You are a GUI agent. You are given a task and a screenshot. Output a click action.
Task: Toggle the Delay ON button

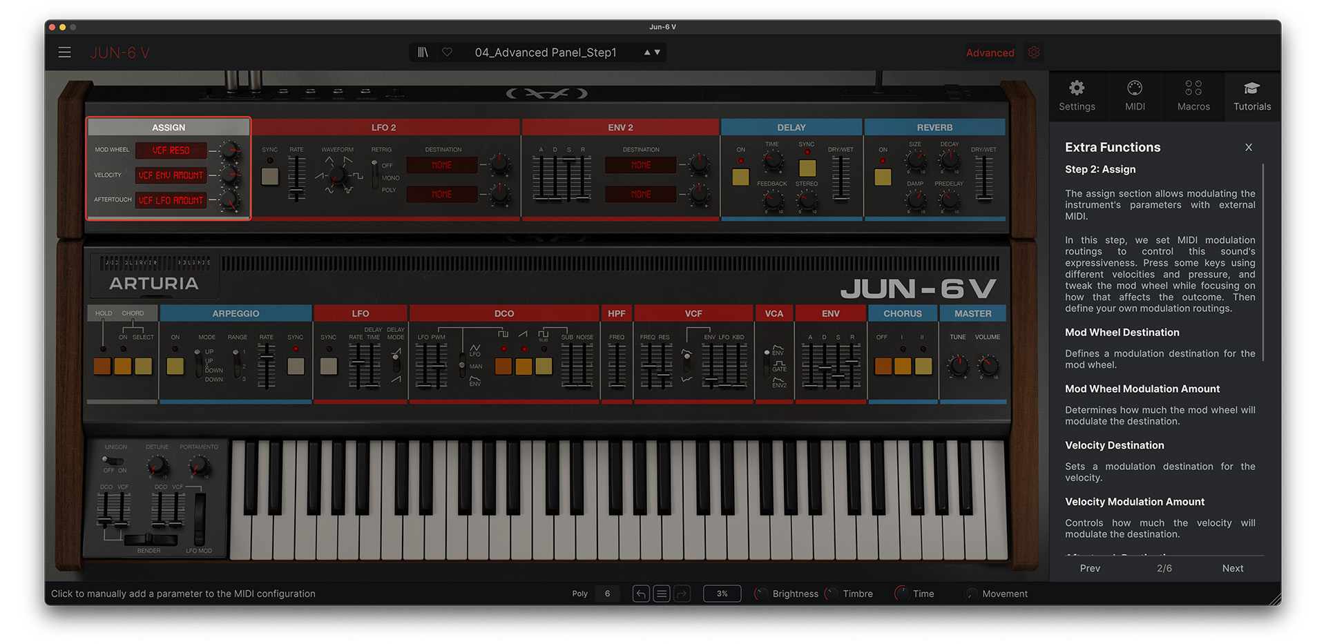click(x=740, y=177)
